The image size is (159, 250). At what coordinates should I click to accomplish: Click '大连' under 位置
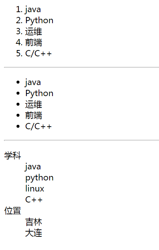(33, 233)
